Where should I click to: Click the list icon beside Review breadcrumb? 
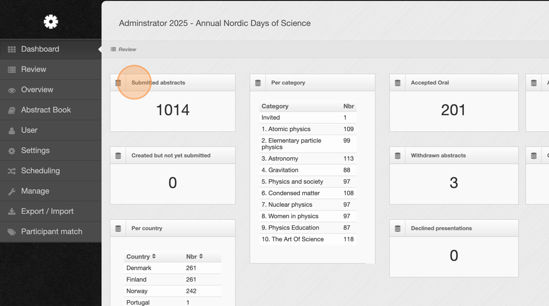pyautogui.click(x=113, y=49)
